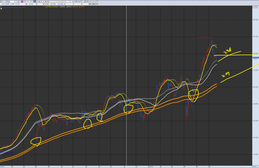Click the speaker sound icon
The height and width of the screenshot is (168, 259).
(19, 2)
